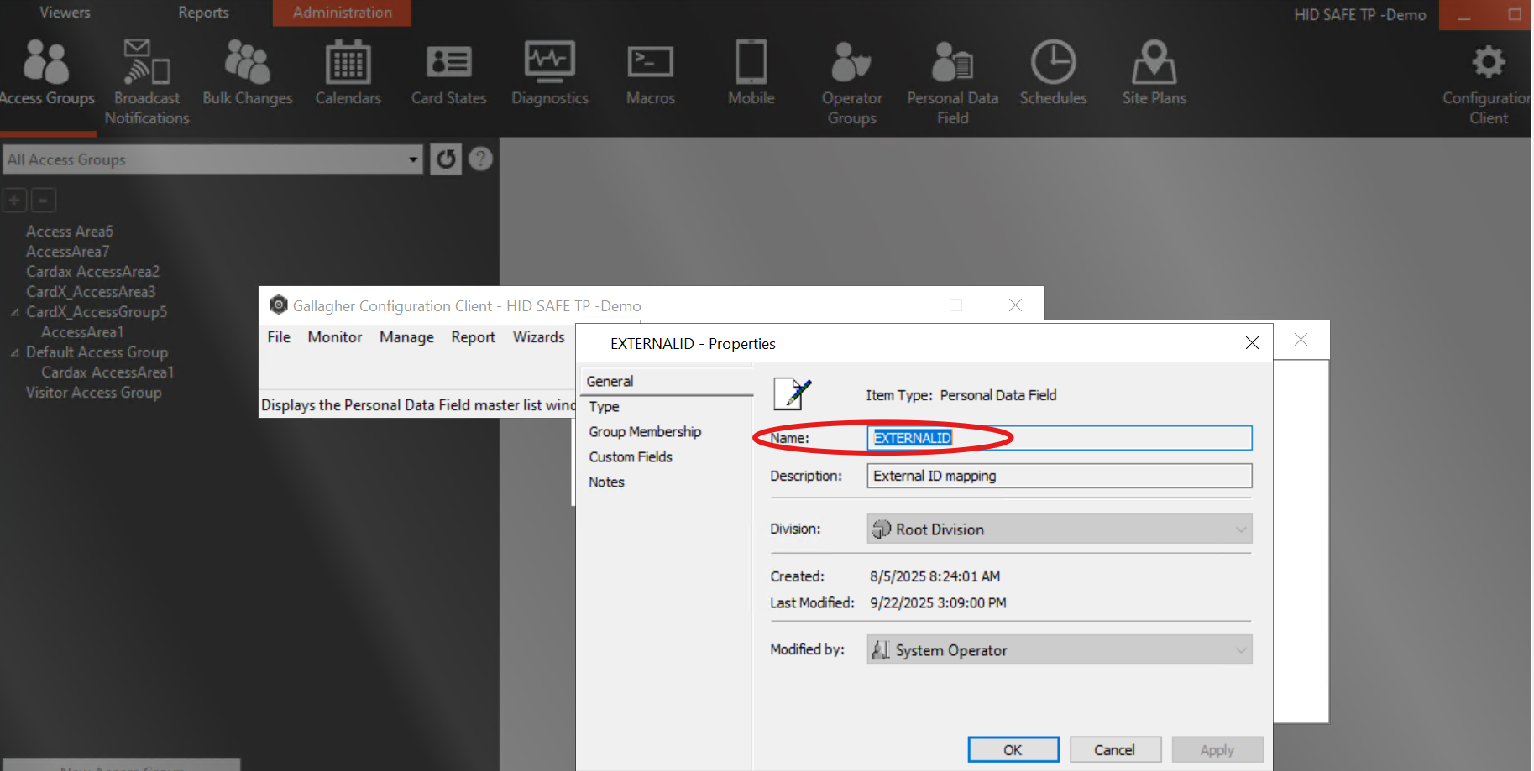1534x771 pixels.
Task: Open the System Operator Modified by dropdown
Action: click(1059, 650)
